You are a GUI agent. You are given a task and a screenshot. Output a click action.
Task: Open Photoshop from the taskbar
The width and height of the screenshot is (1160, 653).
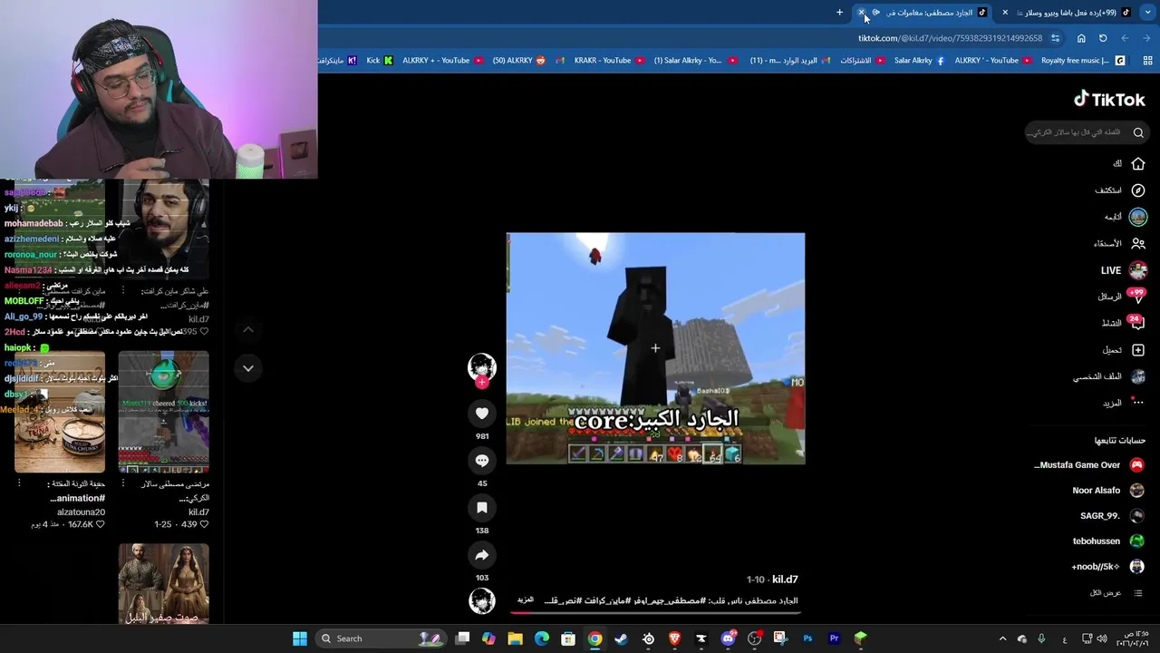[x=807, y=638]
